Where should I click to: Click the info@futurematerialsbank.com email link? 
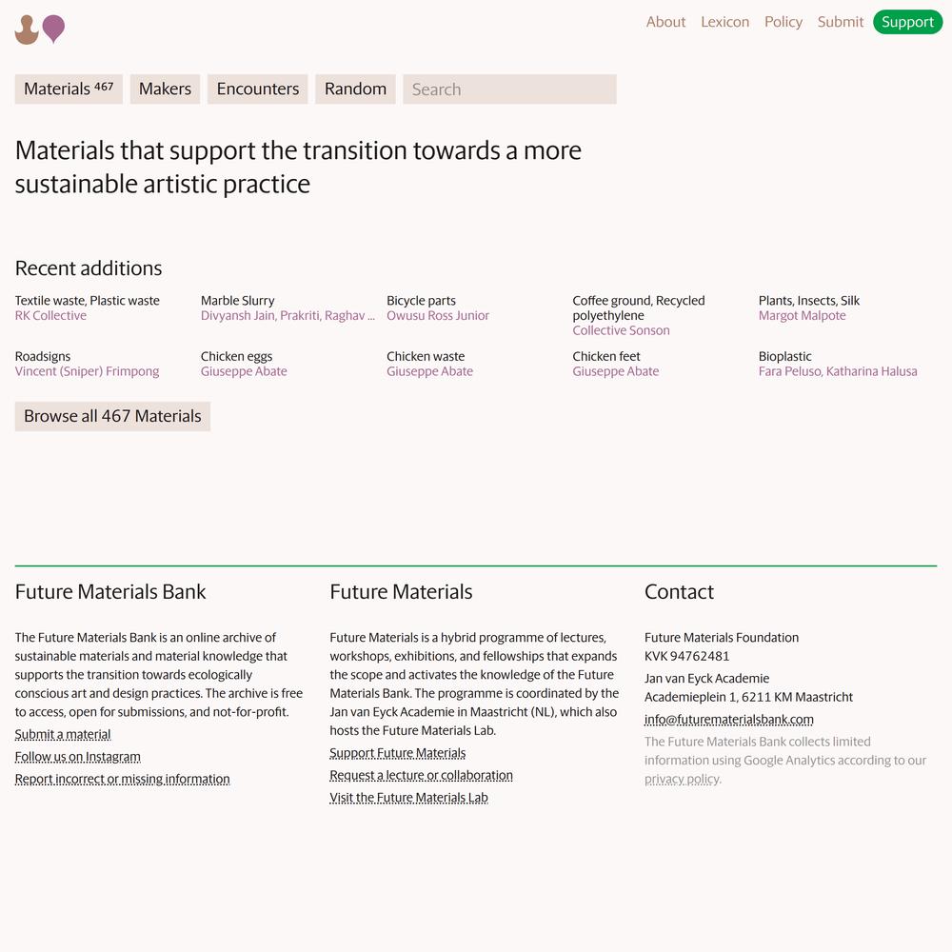coord(728,720)
